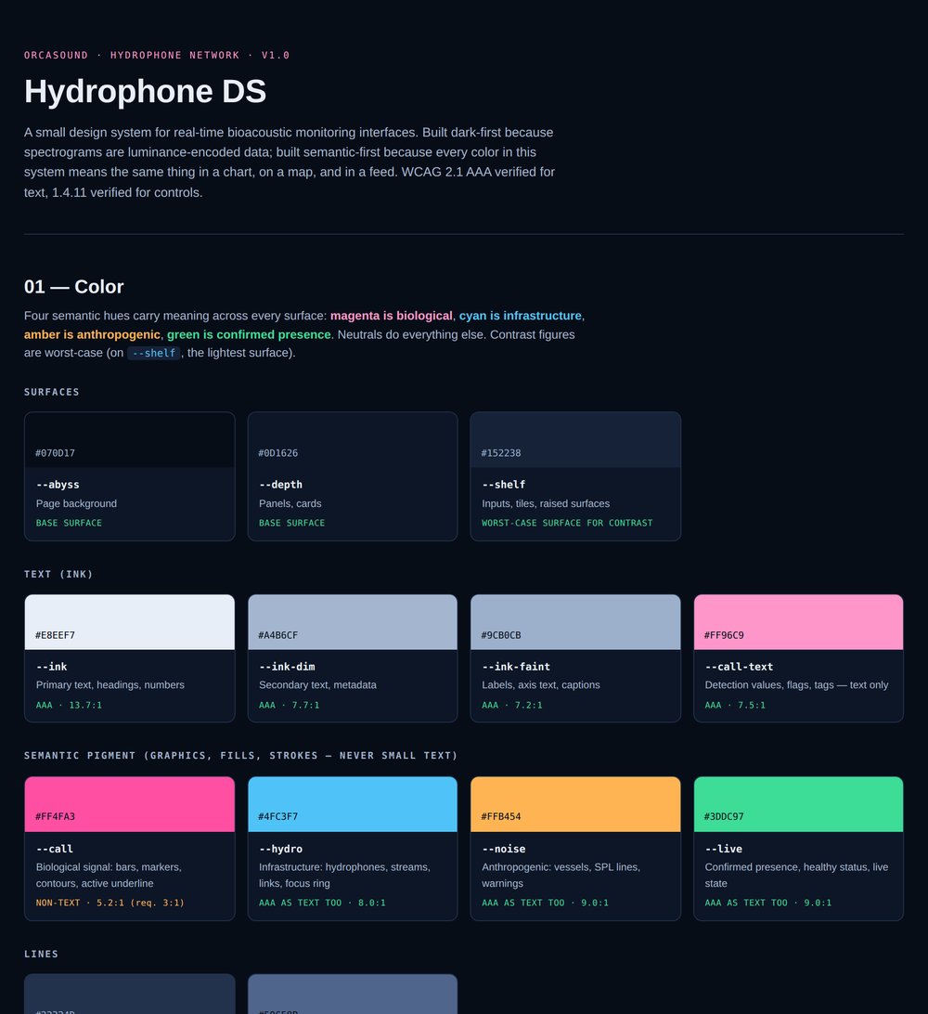Click 'Primary text, headings, numbers' description

click(x=110, y=685)
